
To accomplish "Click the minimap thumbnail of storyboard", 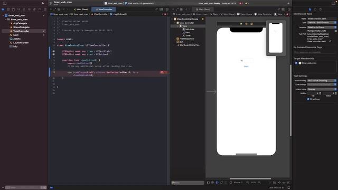I will 276,38.
